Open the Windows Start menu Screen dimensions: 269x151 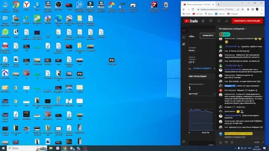click(3, 148)
